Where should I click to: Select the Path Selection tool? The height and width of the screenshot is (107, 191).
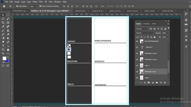pos(8,46)
